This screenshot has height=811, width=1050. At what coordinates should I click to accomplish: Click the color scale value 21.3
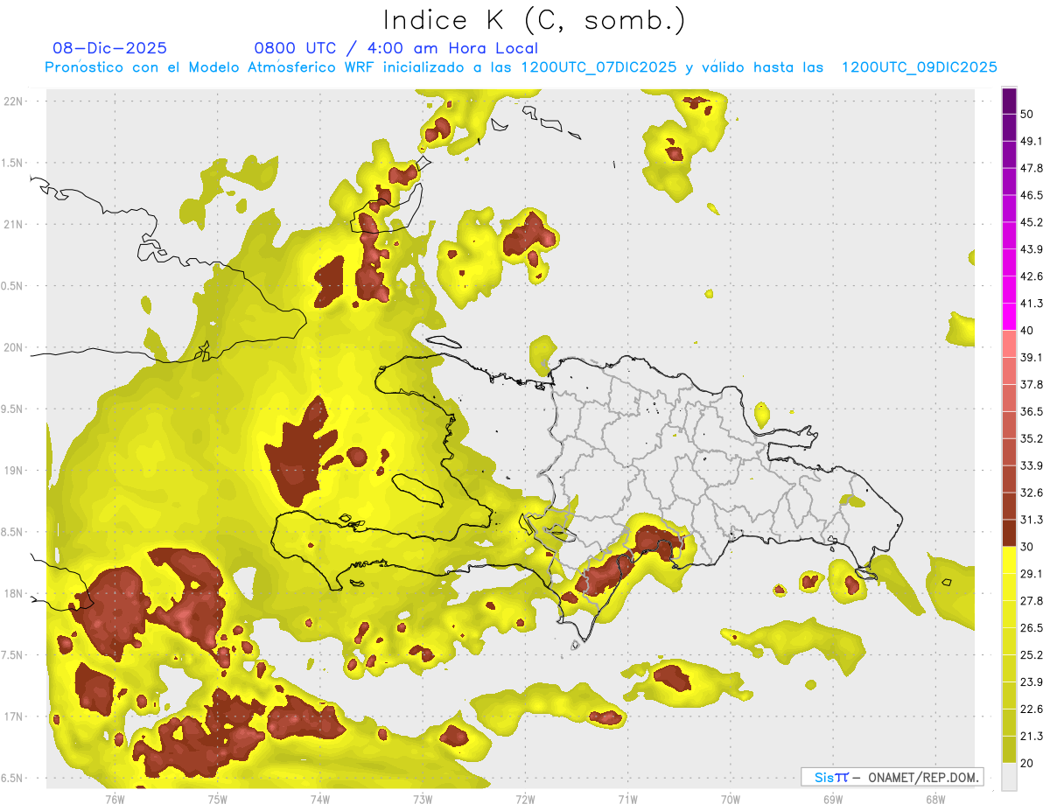point(1031,737)
